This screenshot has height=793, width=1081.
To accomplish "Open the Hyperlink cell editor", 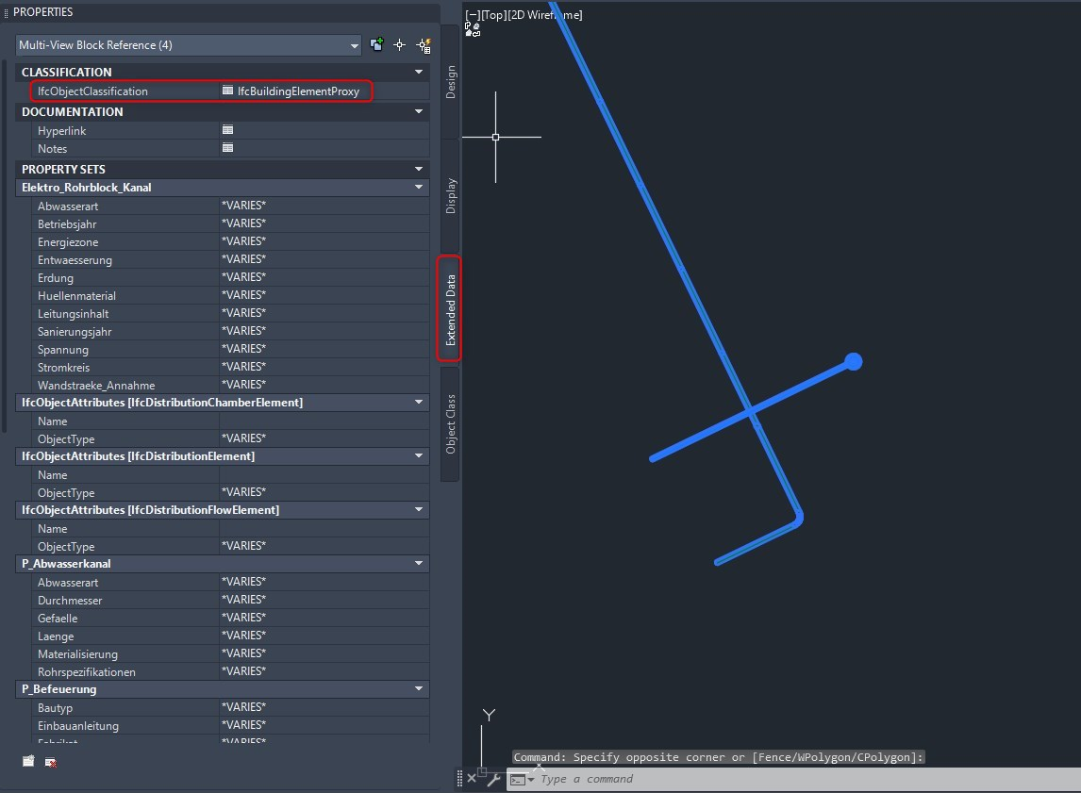I will coord(227,130).
